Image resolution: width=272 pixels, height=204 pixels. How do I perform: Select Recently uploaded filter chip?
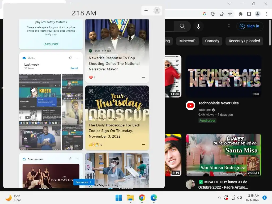tap(244, 41)
